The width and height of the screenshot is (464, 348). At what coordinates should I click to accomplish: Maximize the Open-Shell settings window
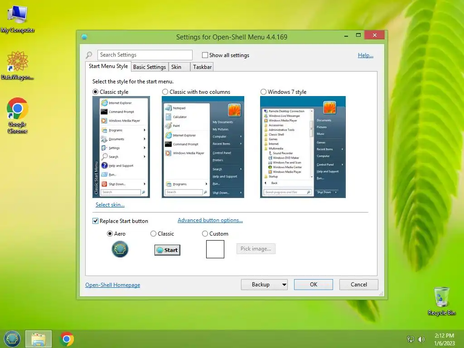(x=358, y=35)
